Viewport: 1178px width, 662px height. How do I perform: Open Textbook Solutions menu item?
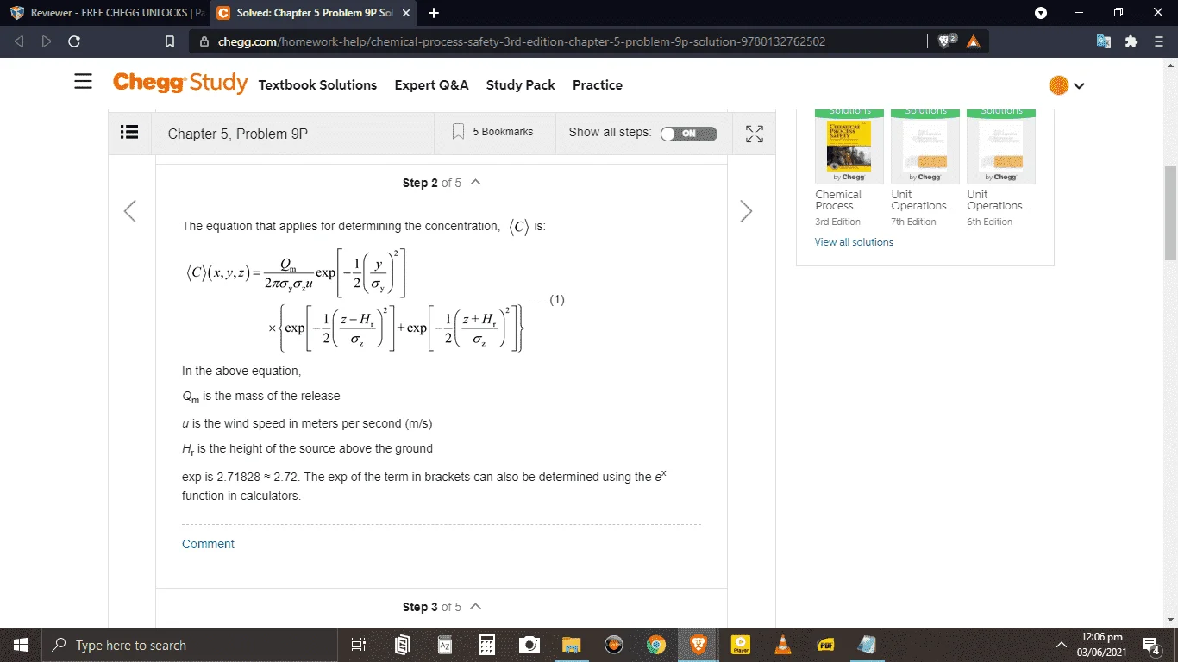[317, 84]
